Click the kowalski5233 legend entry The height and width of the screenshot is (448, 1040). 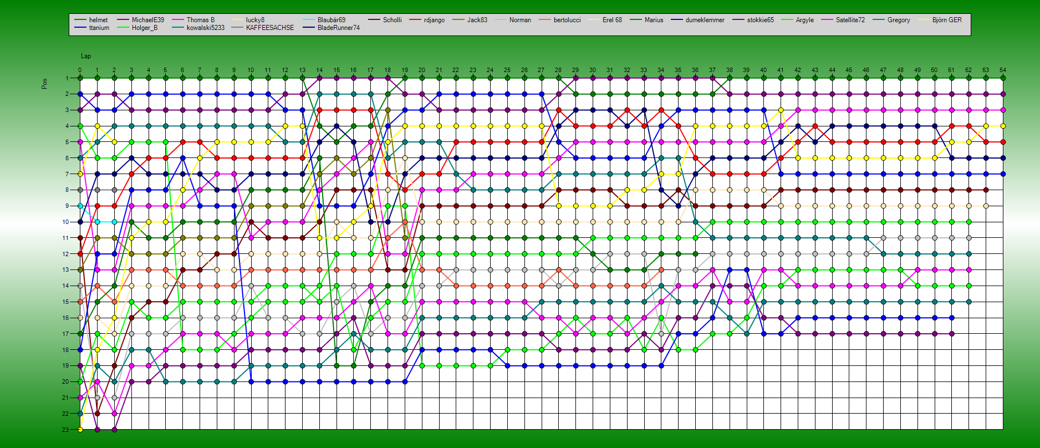pos(205,28)
